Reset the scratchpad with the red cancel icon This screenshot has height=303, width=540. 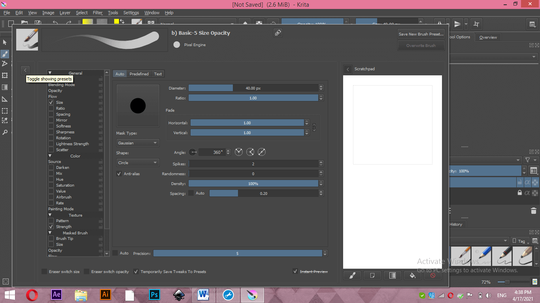click(432, 275)
